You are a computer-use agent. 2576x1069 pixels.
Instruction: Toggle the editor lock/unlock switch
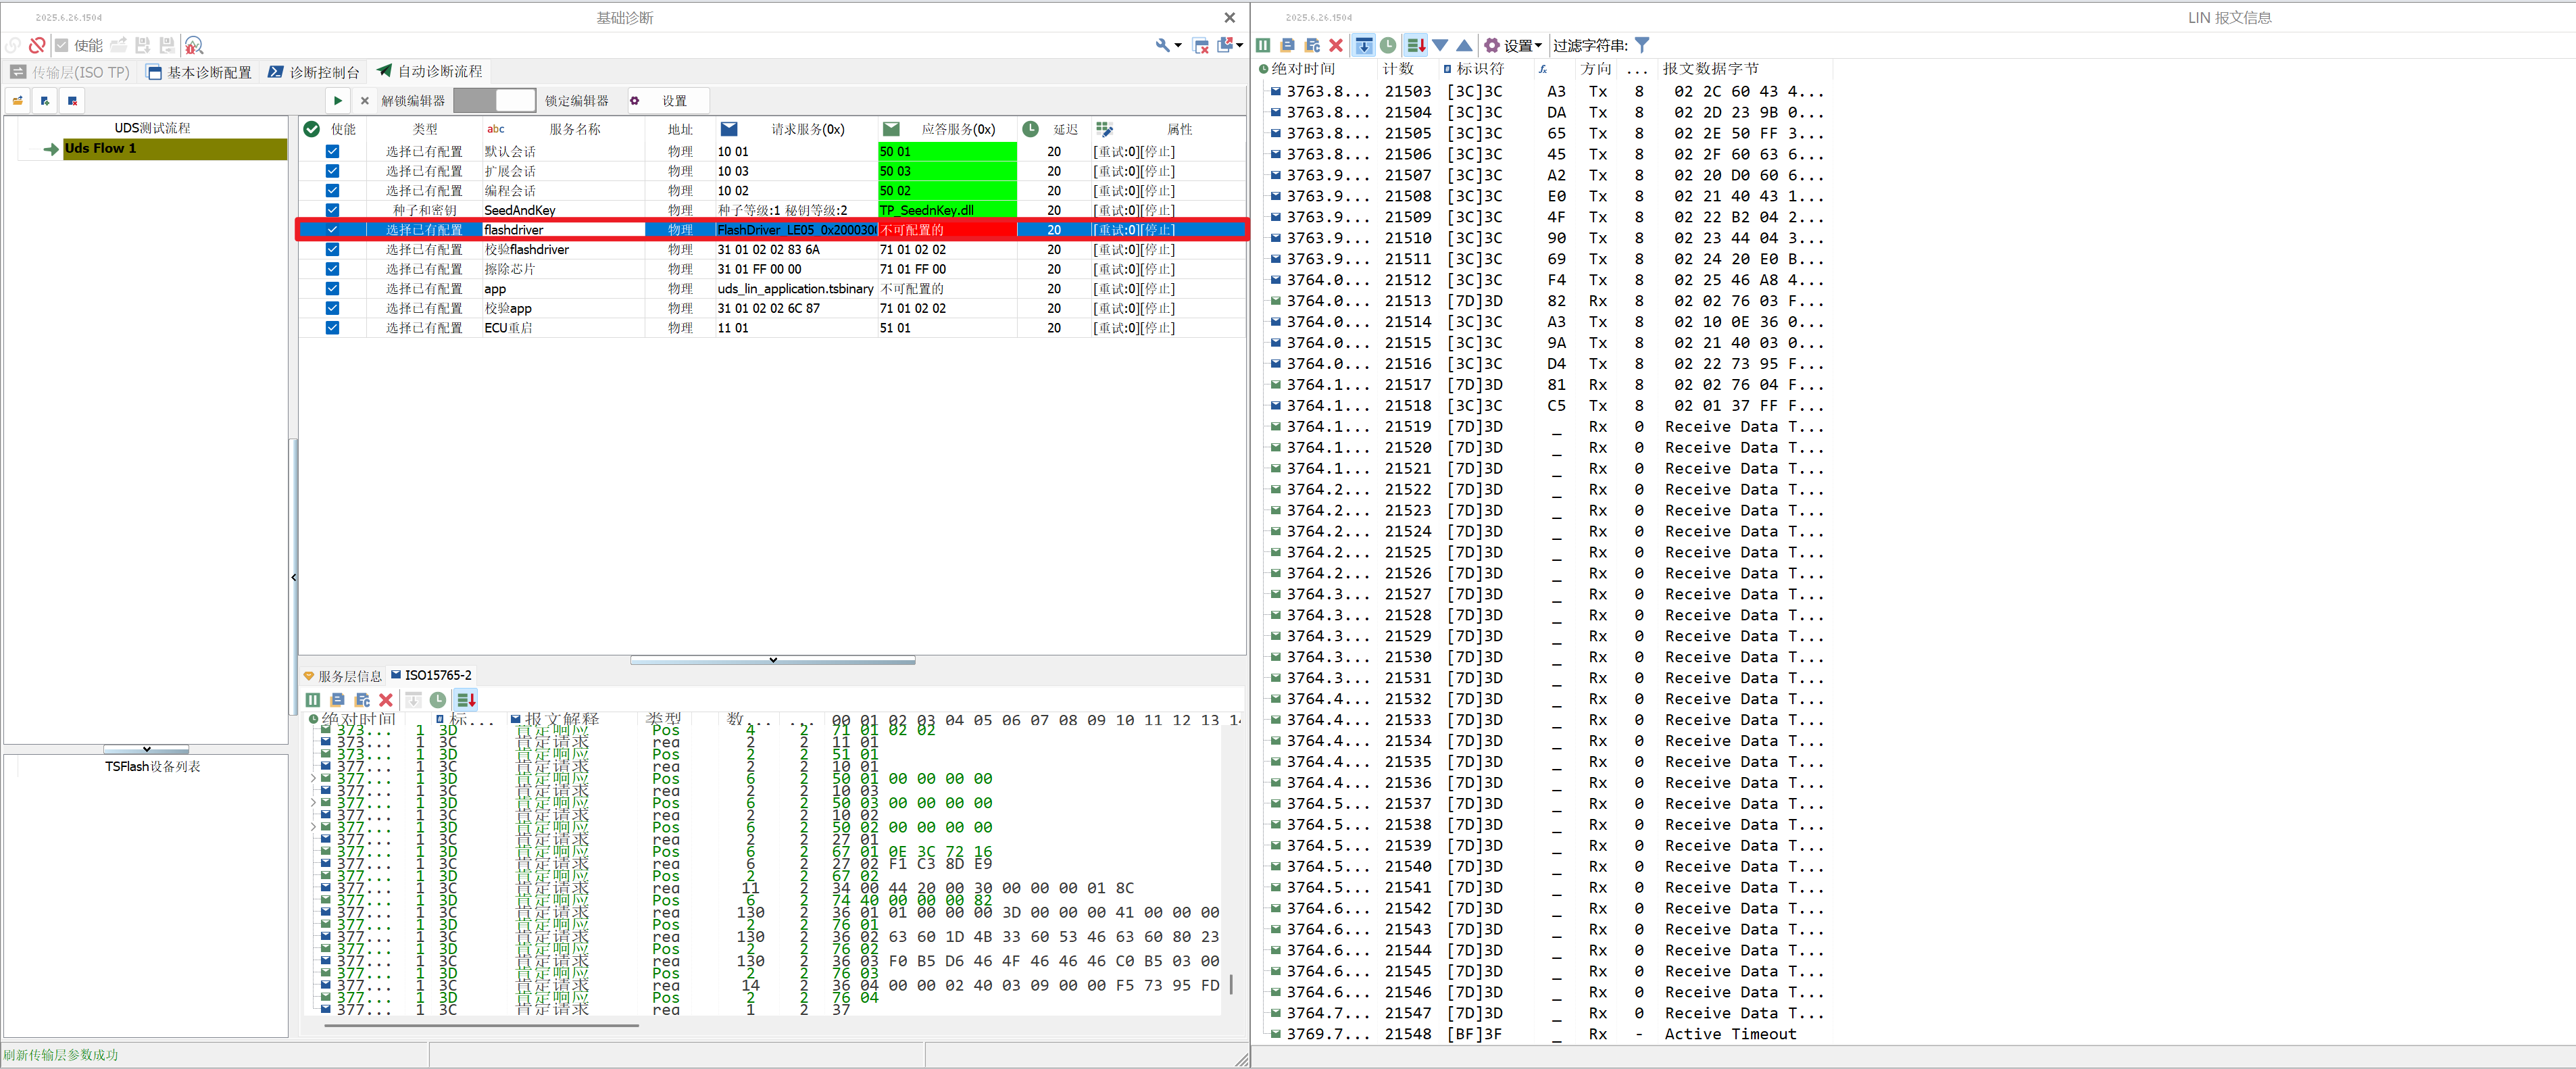pyautogui.click(x=494, y=100)
